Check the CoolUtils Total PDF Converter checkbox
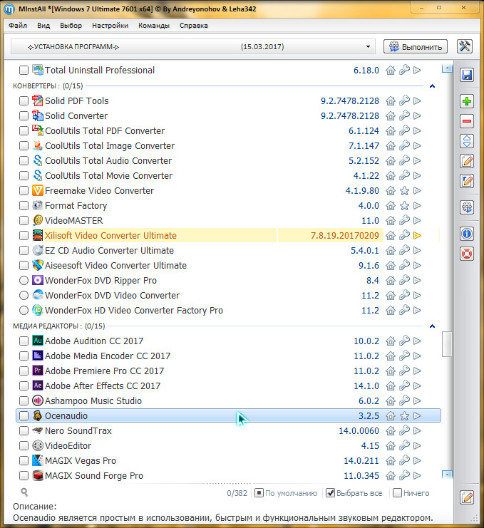 click(x=24, y=130)
